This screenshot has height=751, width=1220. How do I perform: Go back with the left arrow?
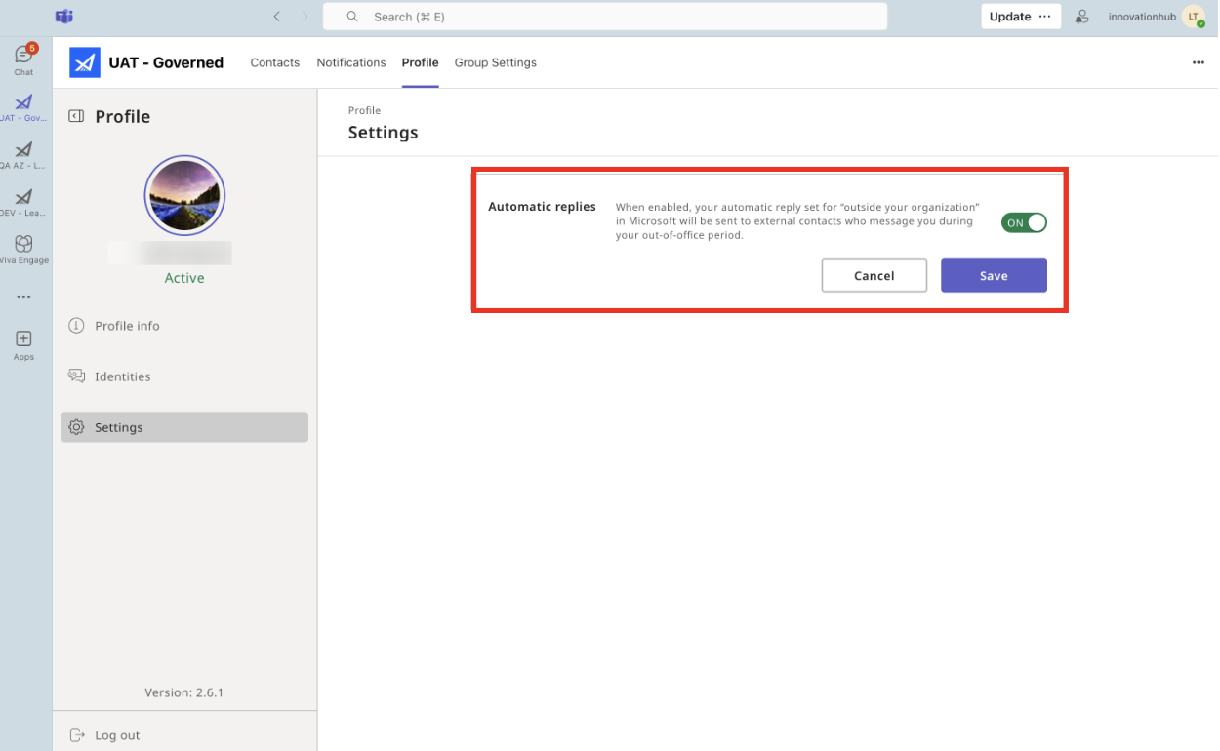click(x=277, y=17)
